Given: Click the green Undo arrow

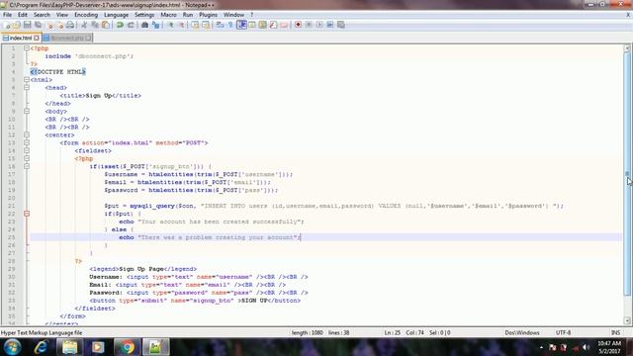Looking at the screenshot, I should [120, 25].
